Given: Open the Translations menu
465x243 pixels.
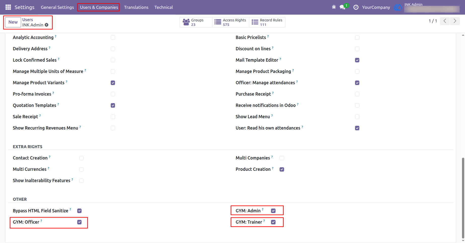Looking at the screenshot, I should pyautogui.click(x=136, y=7).
